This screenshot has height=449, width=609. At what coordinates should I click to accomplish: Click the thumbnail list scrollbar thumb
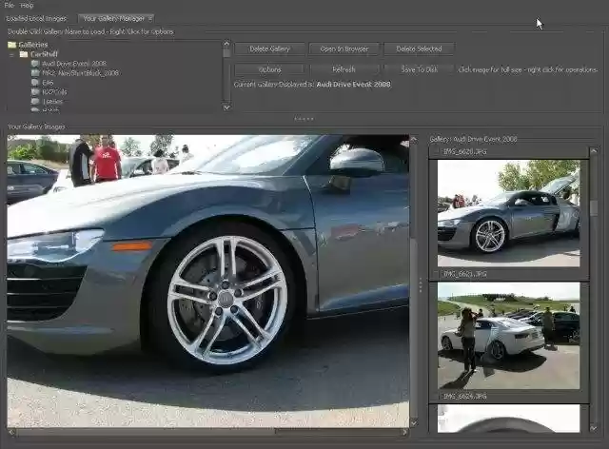[594, 207]
